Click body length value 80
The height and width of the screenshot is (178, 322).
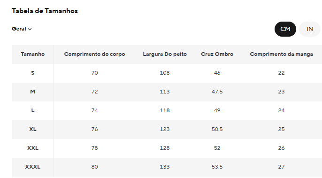click(x=94, y=167)
